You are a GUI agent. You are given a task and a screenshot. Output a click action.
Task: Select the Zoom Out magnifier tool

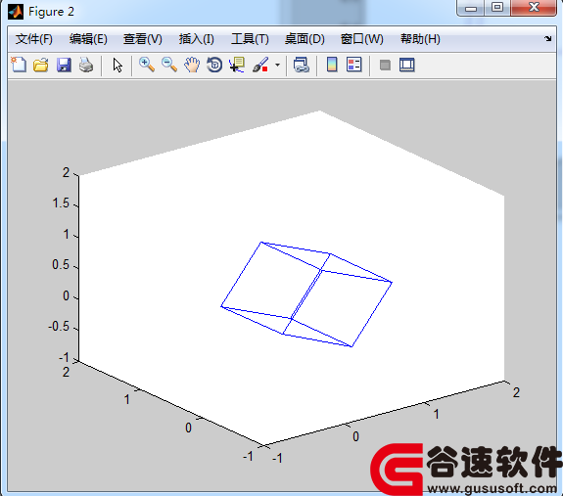(x=169, y=65)
